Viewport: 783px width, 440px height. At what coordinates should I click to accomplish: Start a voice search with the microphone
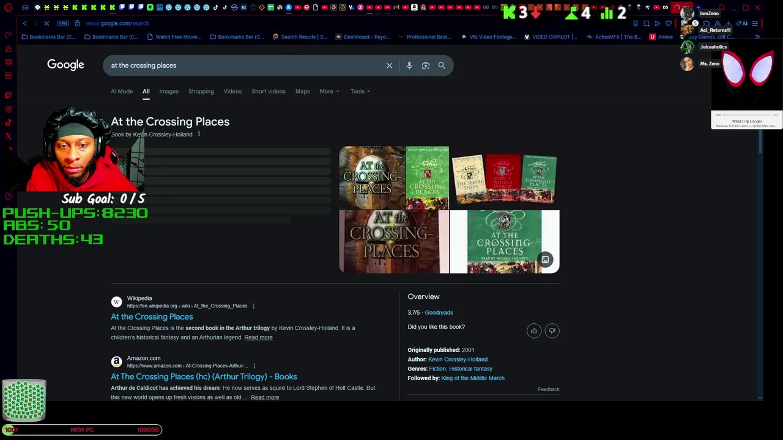tap(409, 65)
